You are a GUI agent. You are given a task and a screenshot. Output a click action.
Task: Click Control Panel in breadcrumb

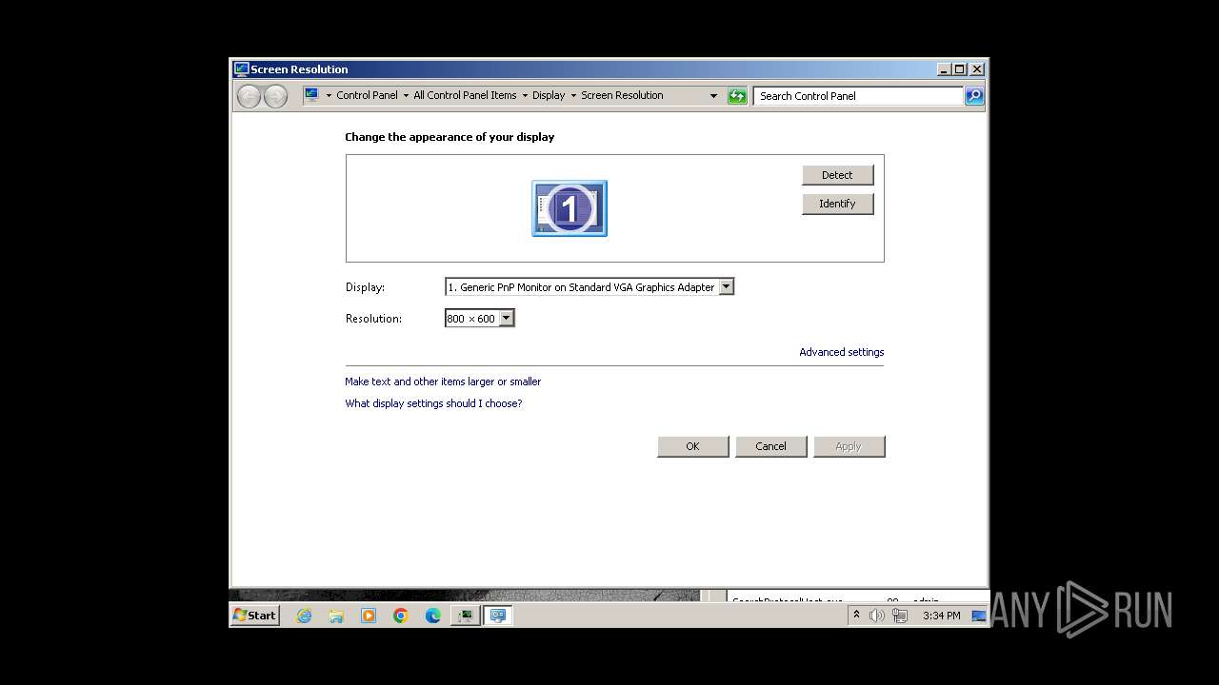pyautogui.click(x=367, y=95)
